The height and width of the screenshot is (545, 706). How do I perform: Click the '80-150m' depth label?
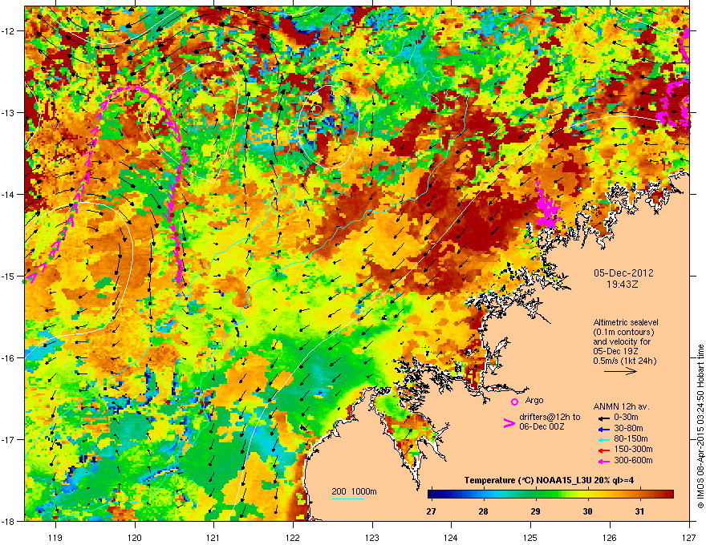pos(631,439)
